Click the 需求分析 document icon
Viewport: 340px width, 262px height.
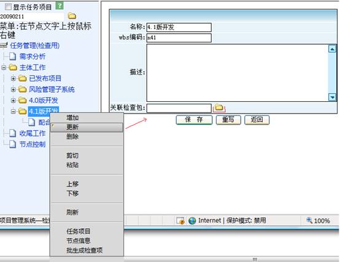tap(12, 56)
